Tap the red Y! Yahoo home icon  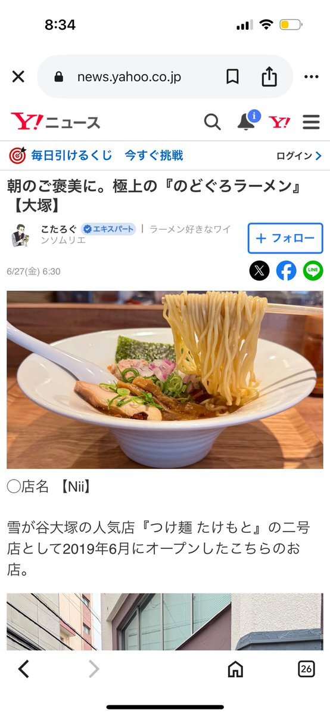pos(279,122)
